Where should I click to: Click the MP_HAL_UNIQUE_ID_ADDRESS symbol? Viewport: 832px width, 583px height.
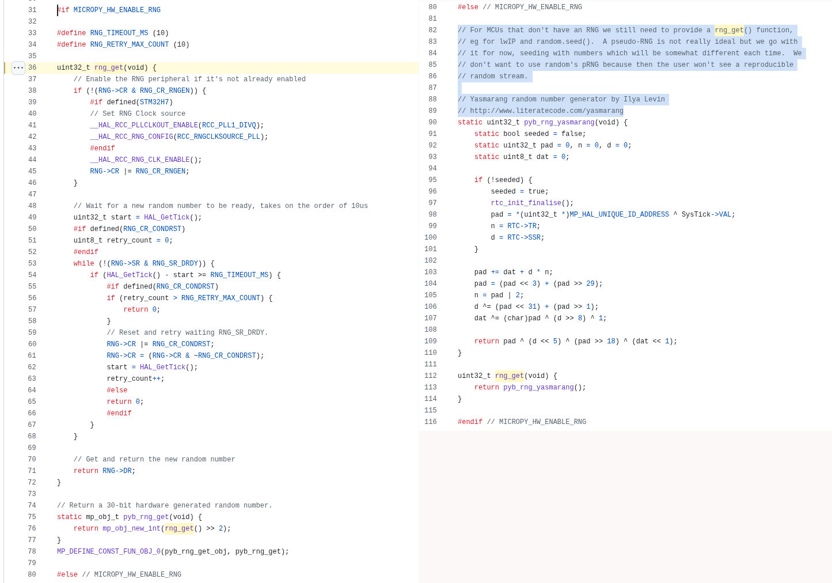point(619,214)
